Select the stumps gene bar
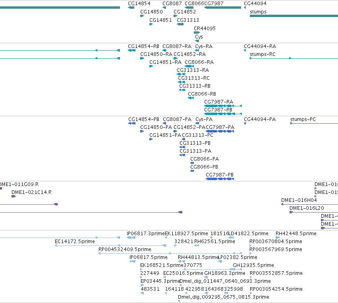This screenshot has height=303, width=338. coord(294,16)
